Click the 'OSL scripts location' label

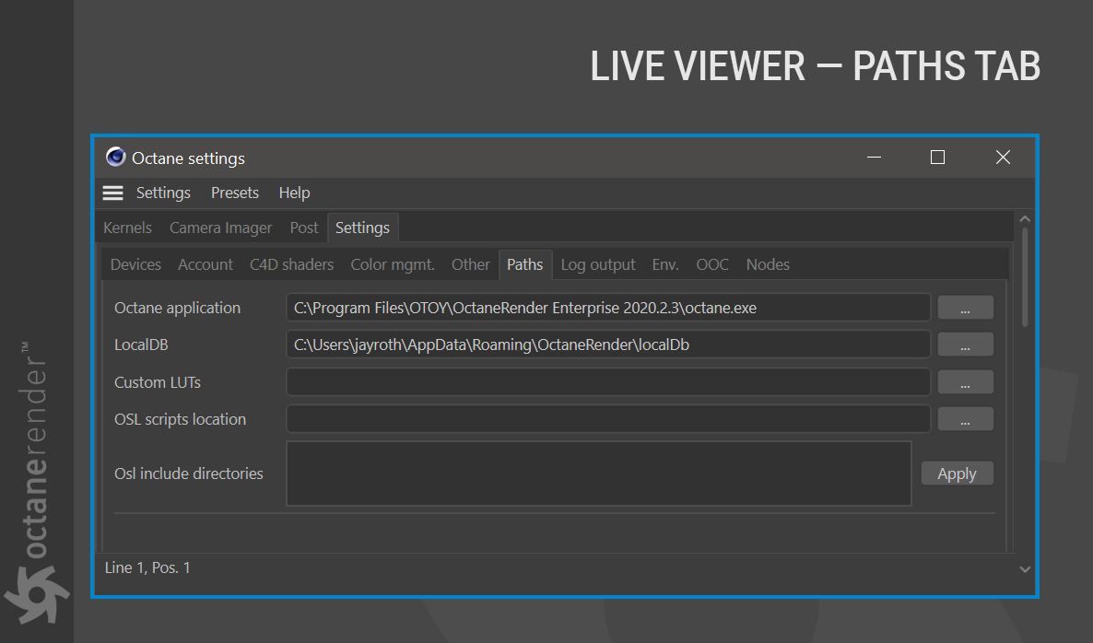tap(180, 419)
